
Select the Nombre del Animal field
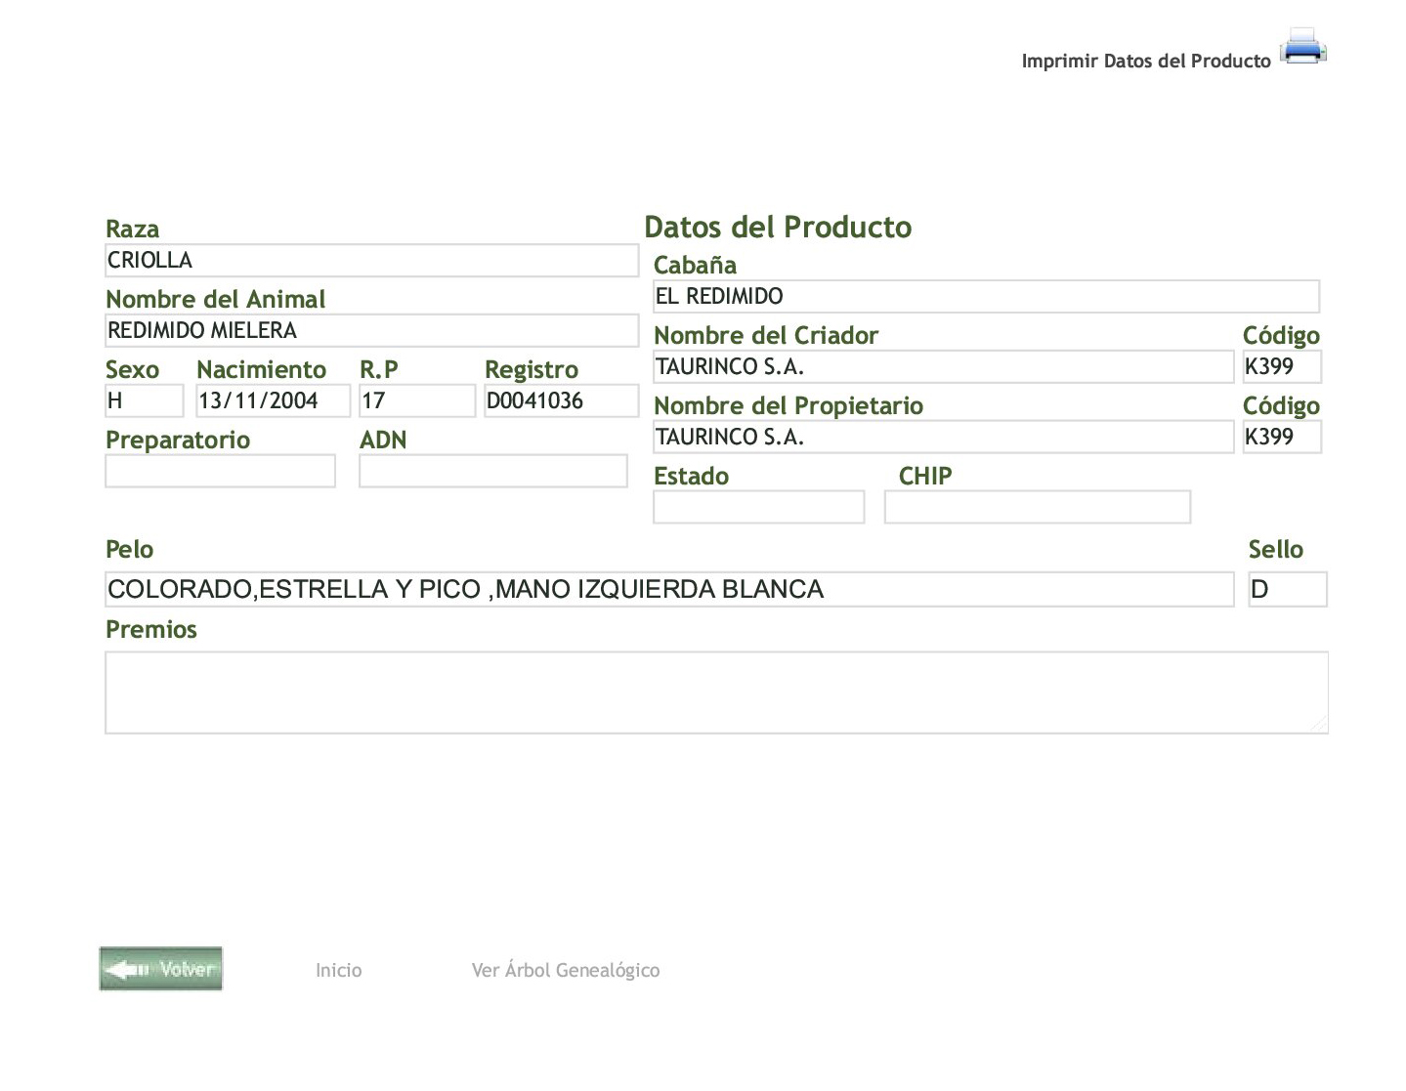click(x=371, y=331)
